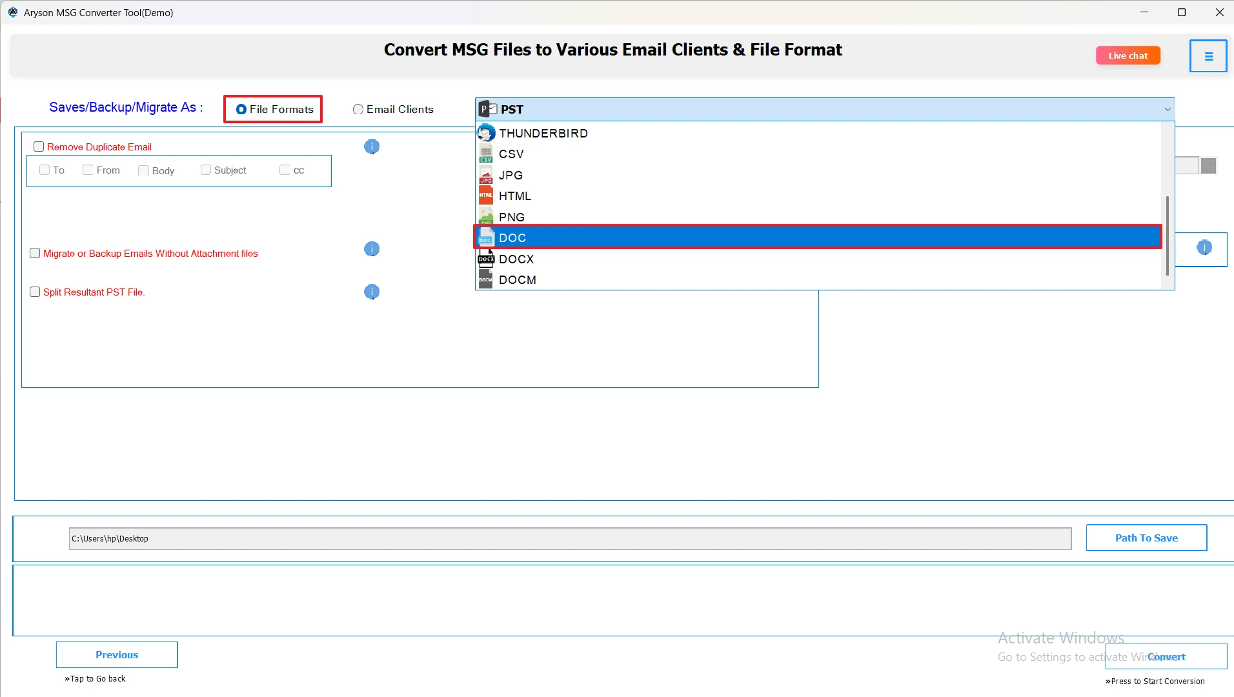Click the HTML file icon
This screenshot has height=697, width=1234.
[486, 196]
